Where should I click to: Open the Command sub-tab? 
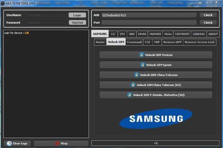click(134, 42)
